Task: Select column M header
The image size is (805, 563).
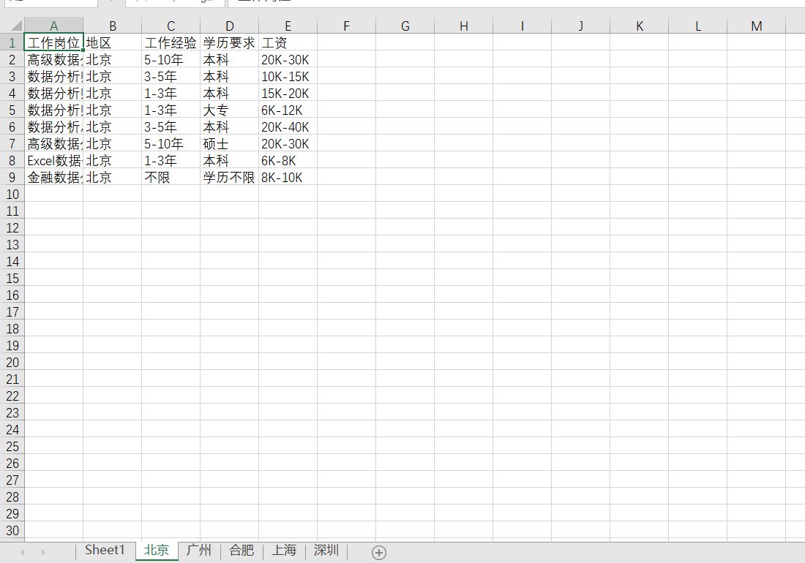Action: click(x=756, y=26)
